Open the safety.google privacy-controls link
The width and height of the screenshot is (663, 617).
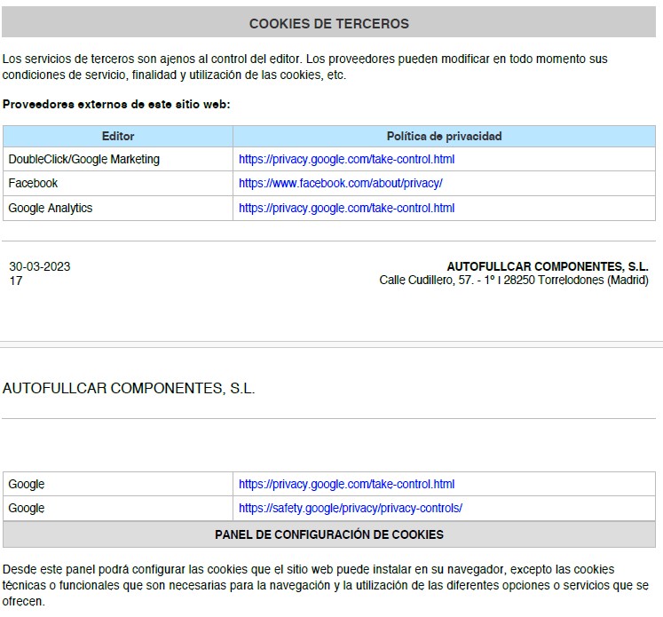pyautogui.click(x=350, y=509)
